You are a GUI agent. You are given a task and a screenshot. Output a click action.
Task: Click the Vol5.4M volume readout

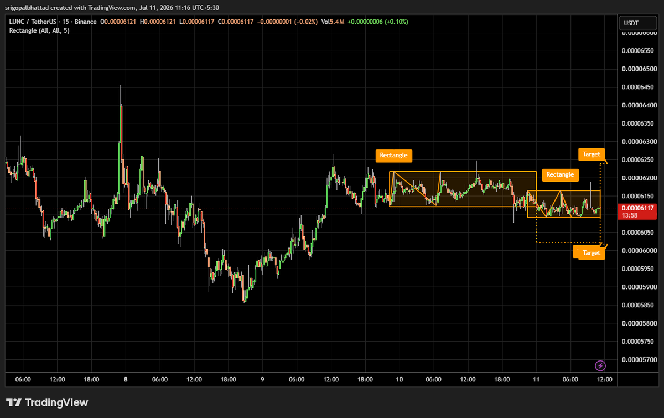333,22
